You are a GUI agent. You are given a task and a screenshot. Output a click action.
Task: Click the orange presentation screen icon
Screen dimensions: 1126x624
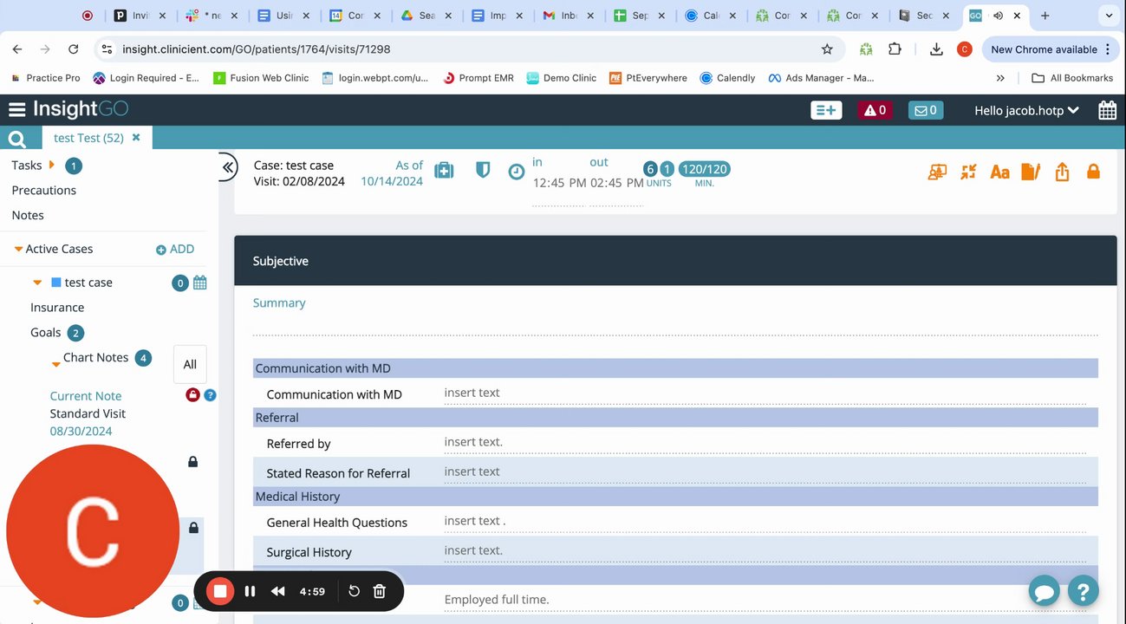tap(937, 172)
